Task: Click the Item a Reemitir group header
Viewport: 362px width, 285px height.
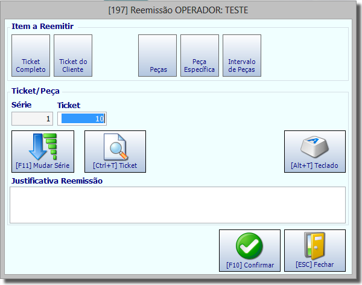Action: click(x=42, y=26)
